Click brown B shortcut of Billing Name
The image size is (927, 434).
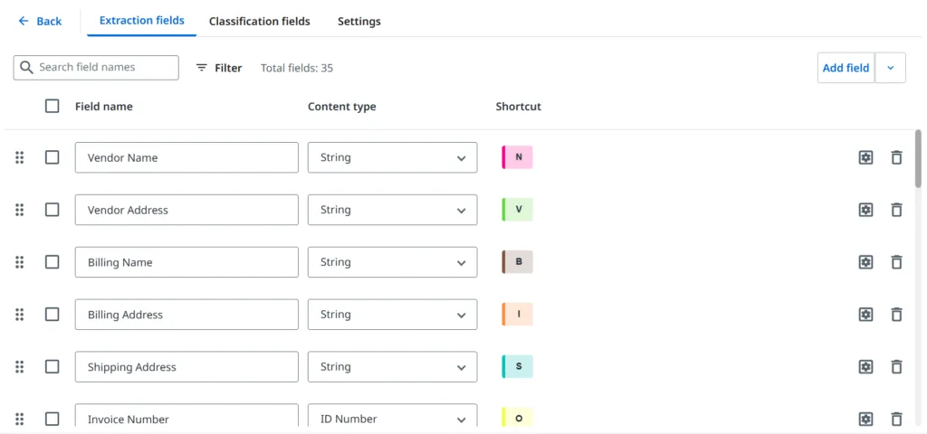517,261
